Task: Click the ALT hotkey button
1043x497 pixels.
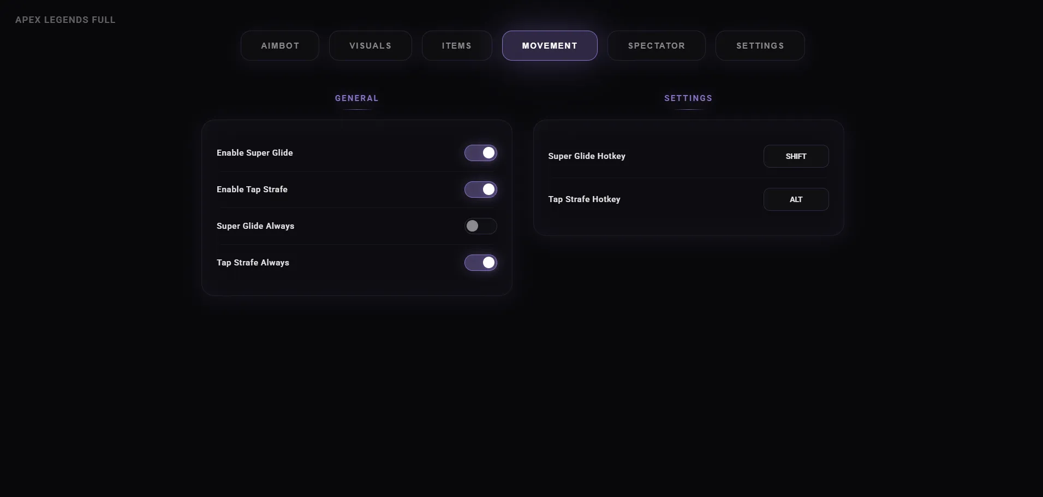Action: point(796,199)
